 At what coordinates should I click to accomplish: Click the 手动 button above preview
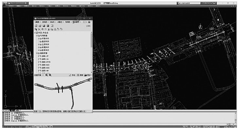point(72,75)
